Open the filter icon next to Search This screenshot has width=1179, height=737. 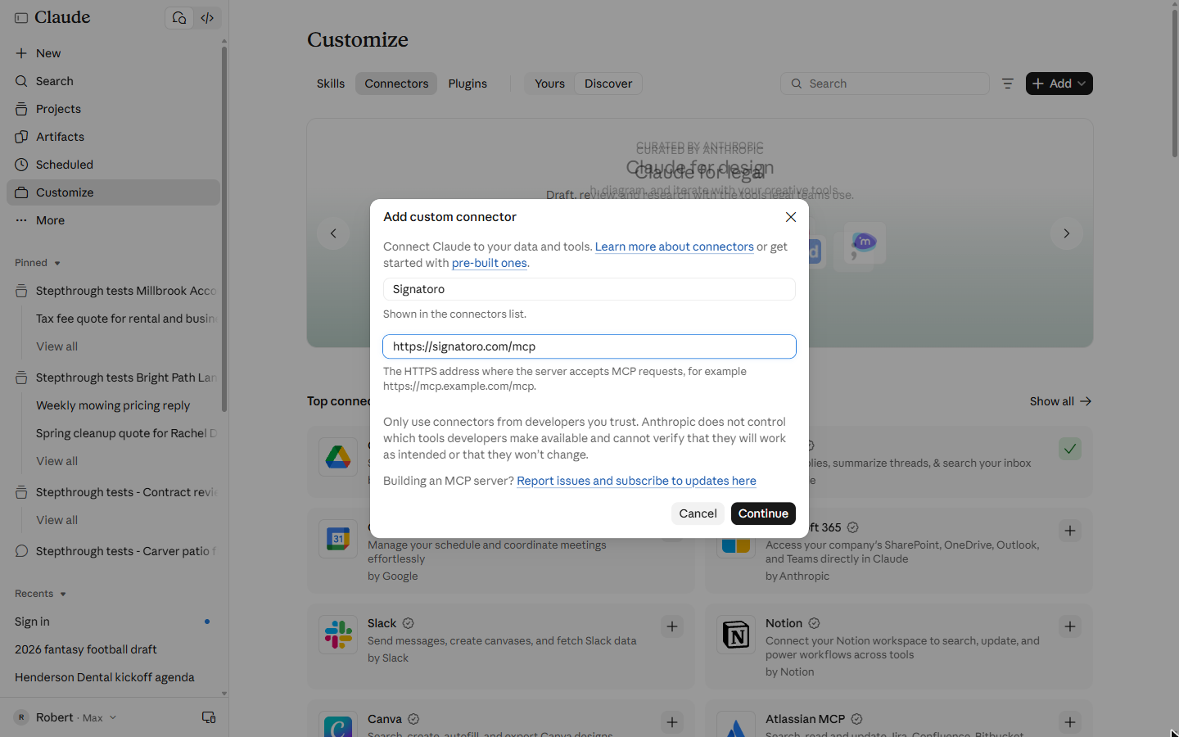[x=1008, y=84]
